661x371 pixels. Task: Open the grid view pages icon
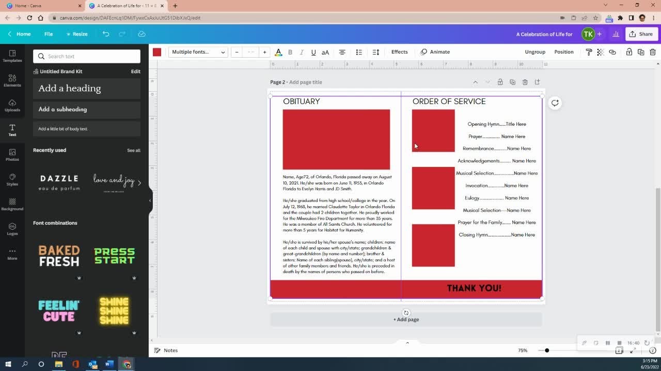(619, 350)
